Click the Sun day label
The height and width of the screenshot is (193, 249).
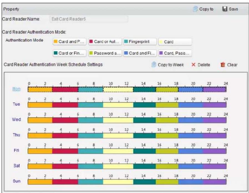click(17, 181)
